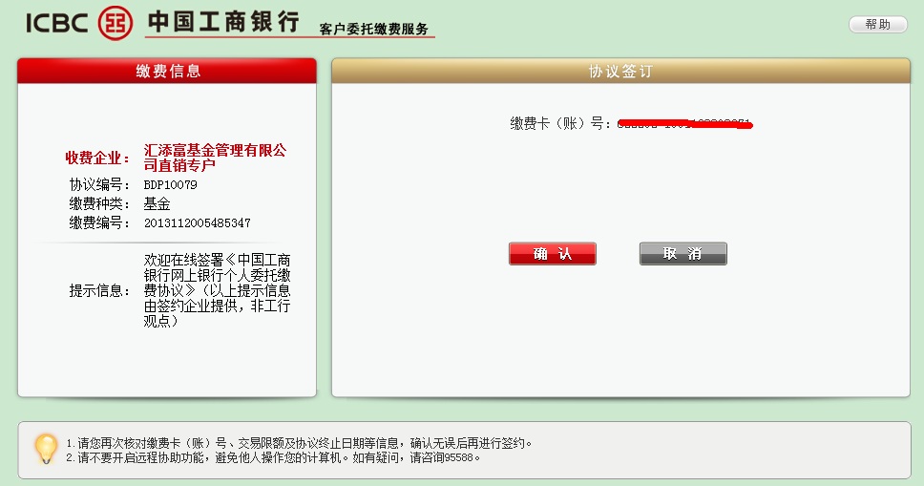Click the 客户委托缴费服务 title text
The image size is (924, 486).
374,30
